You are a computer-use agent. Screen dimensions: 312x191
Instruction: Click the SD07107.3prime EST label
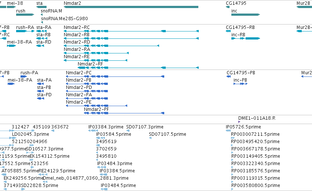[145, 127]
